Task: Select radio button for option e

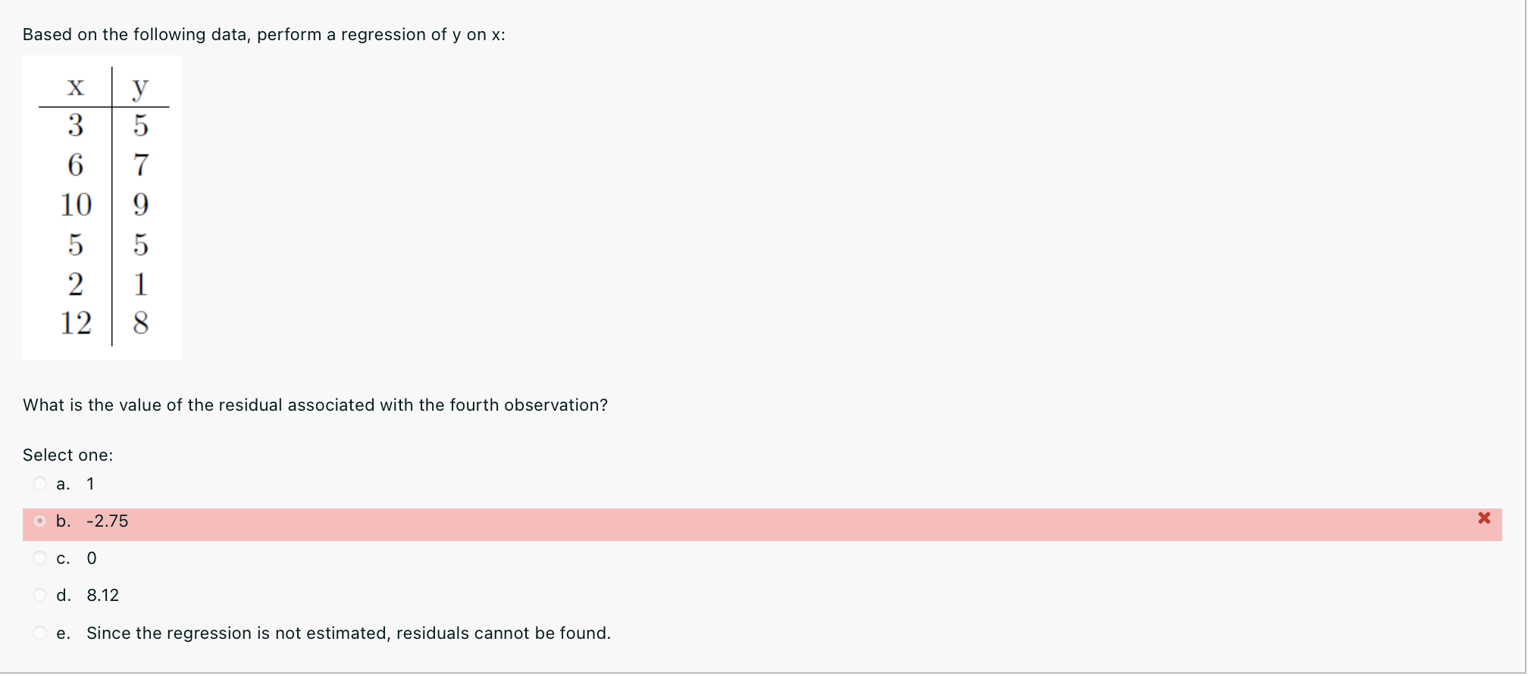Action: (40, 632)
